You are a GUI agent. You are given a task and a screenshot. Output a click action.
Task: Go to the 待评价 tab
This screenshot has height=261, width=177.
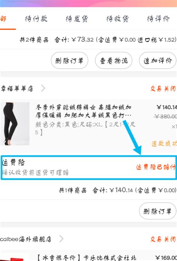(x=158, y=19)
